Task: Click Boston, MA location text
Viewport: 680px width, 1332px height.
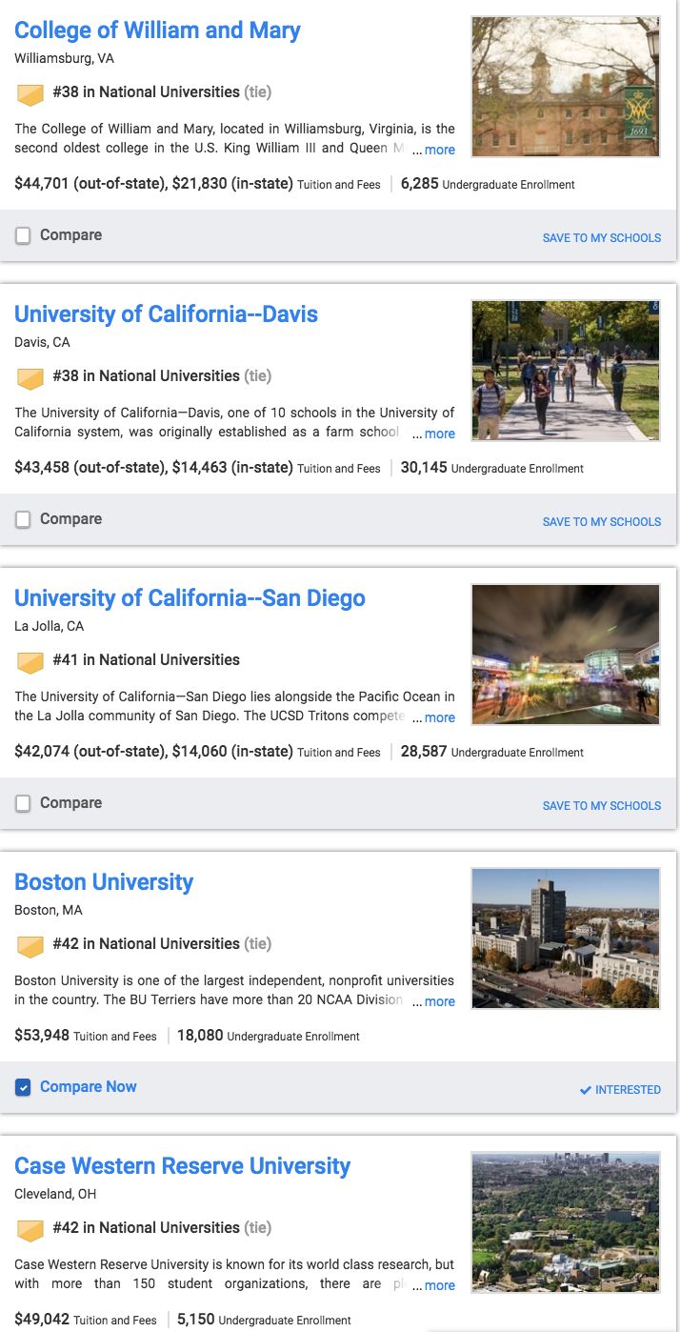Action: point(49,910)
